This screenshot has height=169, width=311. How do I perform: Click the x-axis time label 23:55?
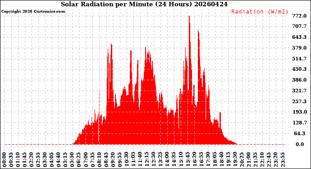[x=283, y=160]
